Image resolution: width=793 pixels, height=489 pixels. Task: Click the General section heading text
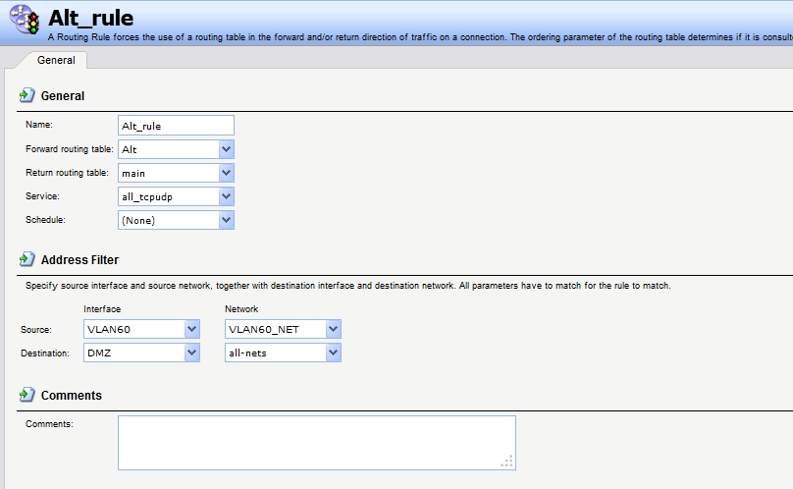point(63,96)
